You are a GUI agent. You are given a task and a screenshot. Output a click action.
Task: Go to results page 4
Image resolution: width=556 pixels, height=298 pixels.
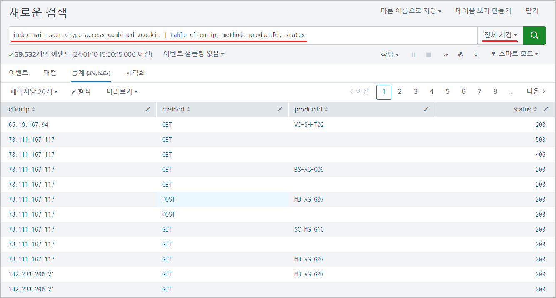pyautogui.click(x=432, y=91)
